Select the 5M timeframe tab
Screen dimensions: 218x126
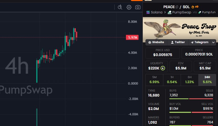(154, 80)
